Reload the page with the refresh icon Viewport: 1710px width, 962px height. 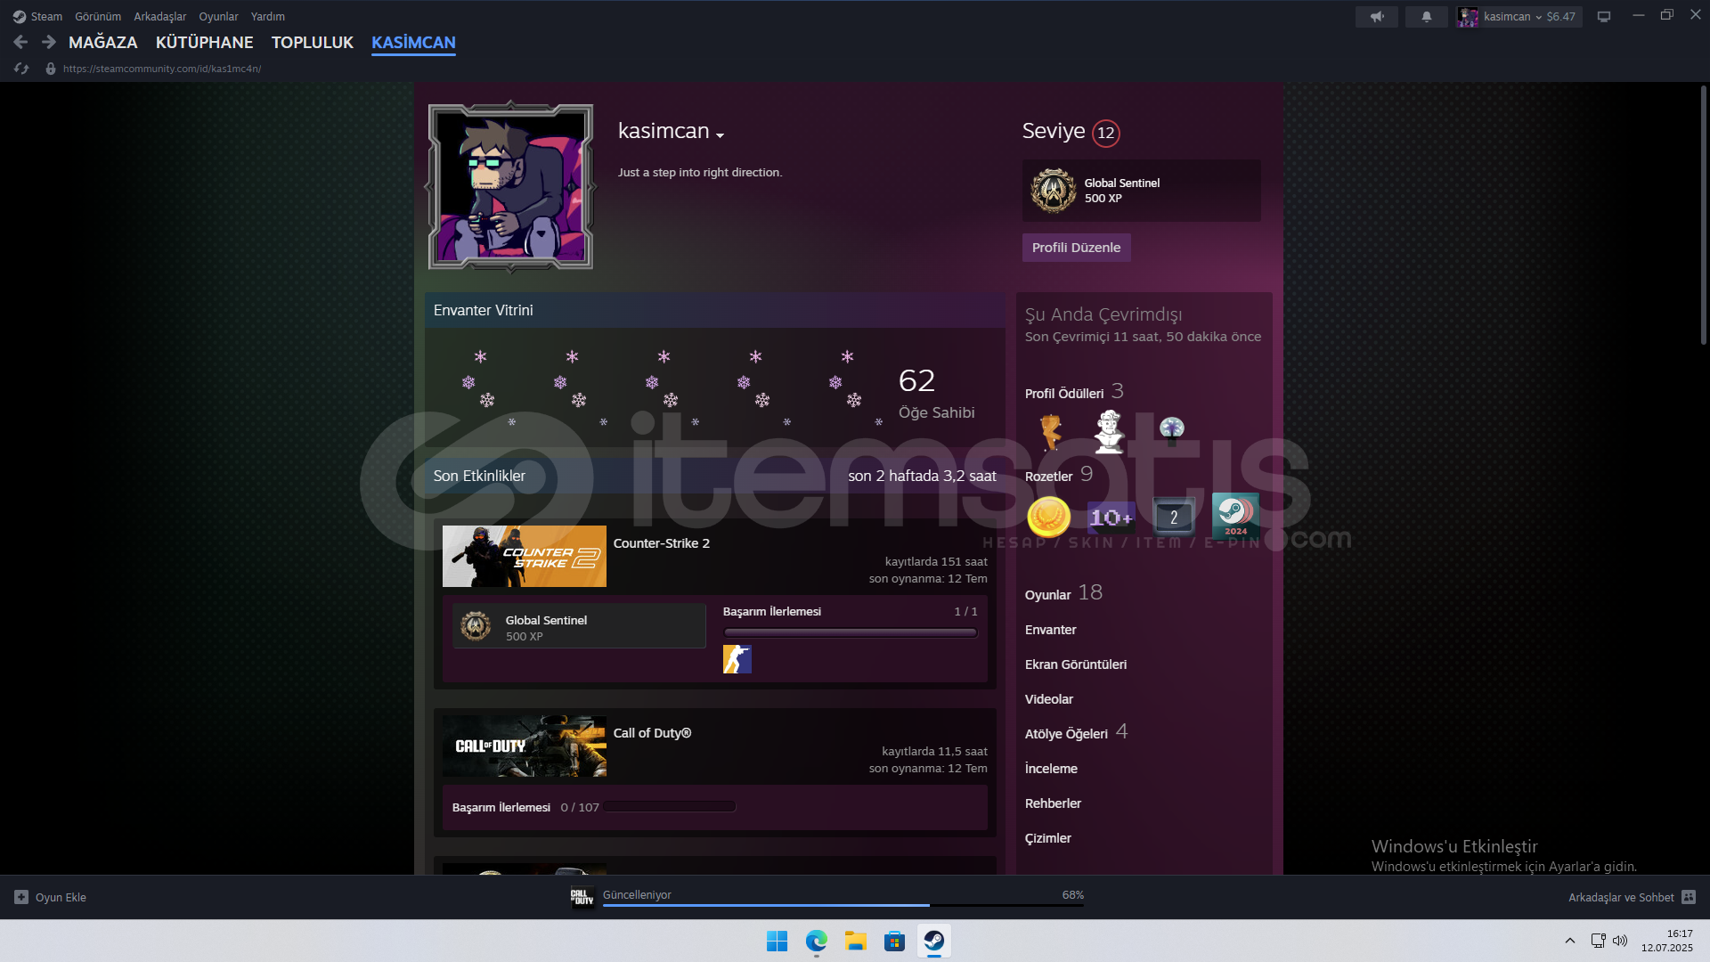pos(21,69)
